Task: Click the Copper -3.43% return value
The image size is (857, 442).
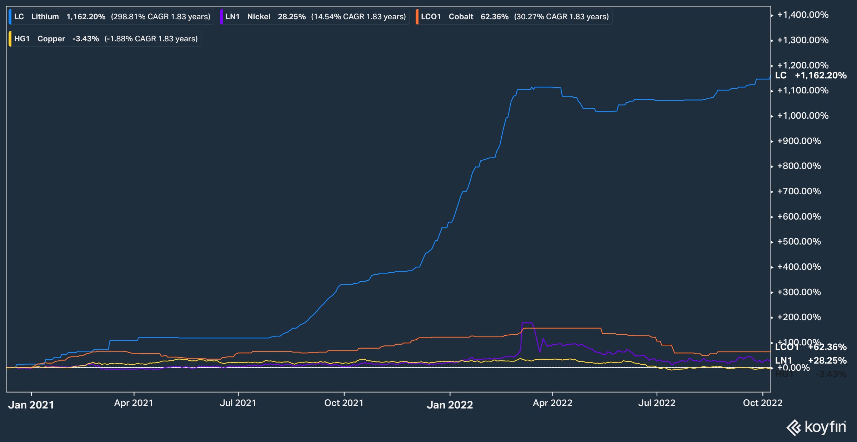Action: pyautogui.click(x=86, y=39)
